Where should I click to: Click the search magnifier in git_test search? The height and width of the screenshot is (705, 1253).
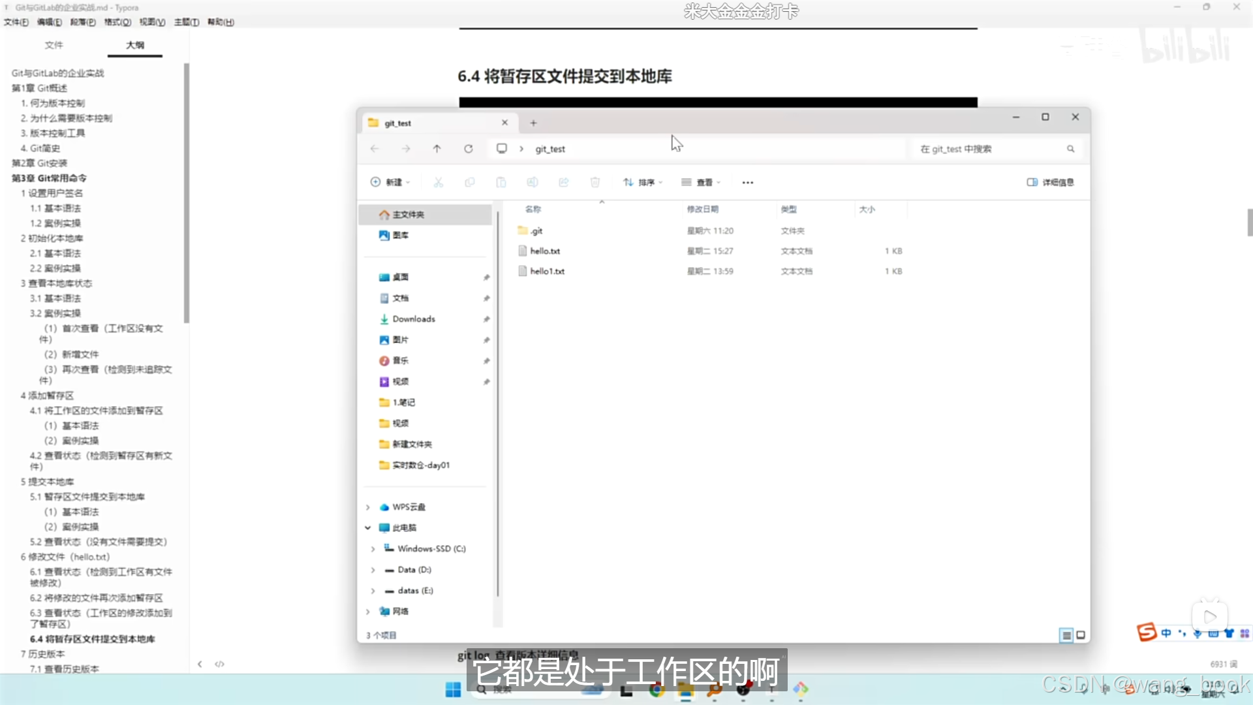click(x=1071, y=149)
